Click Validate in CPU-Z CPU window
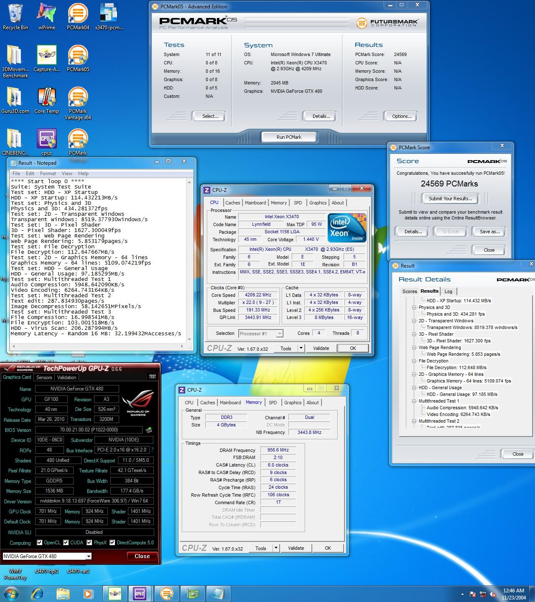 (321, 348)
